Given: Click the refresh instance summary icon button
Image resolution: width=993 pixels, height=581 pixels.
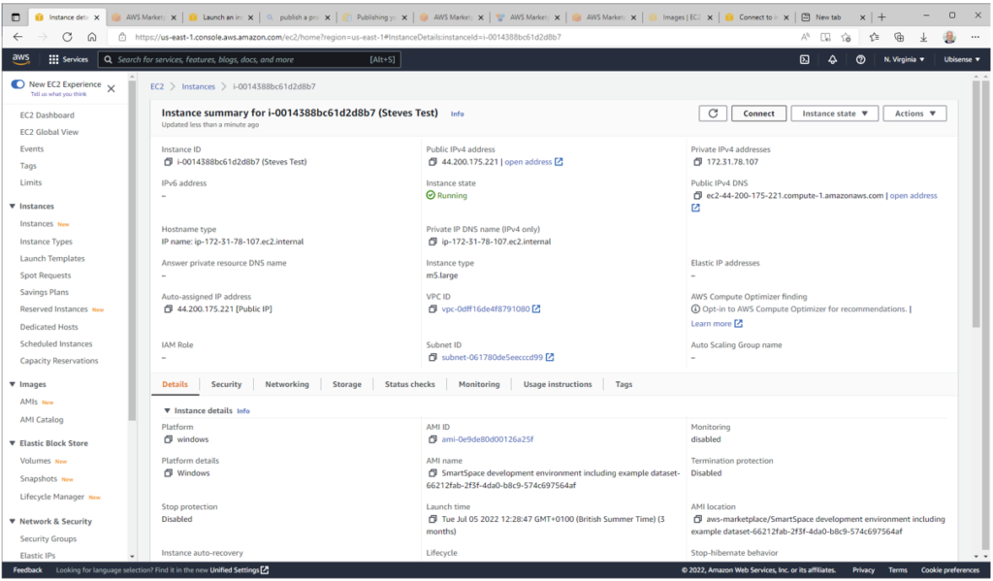Looking at the screenshot, I should pyautogui.click(x=713, y=113).
